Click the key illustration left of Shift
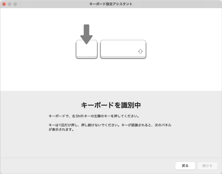222x174 pixels. [87, 49]
